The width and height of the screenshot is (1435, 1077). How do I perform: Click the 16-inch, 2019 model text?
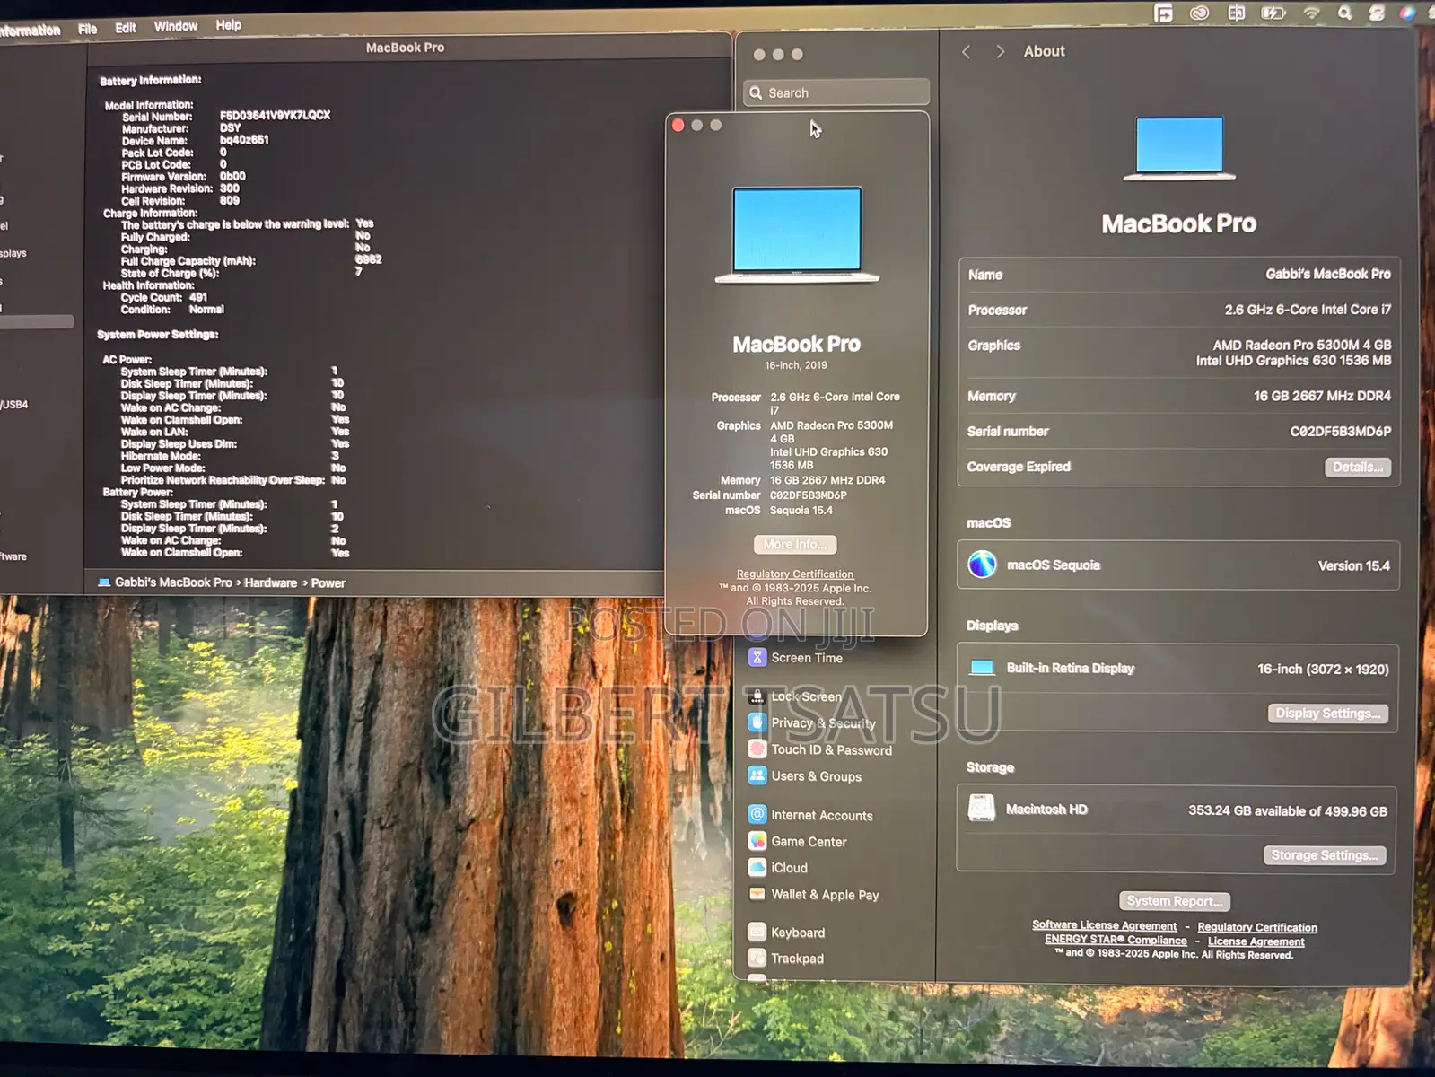click(796, 365)
